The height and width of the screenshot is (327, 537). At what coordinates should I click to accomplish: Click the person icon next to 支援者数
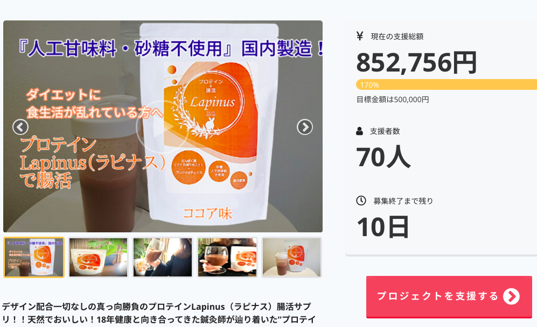pyautogui.click(x=360, y=131)
